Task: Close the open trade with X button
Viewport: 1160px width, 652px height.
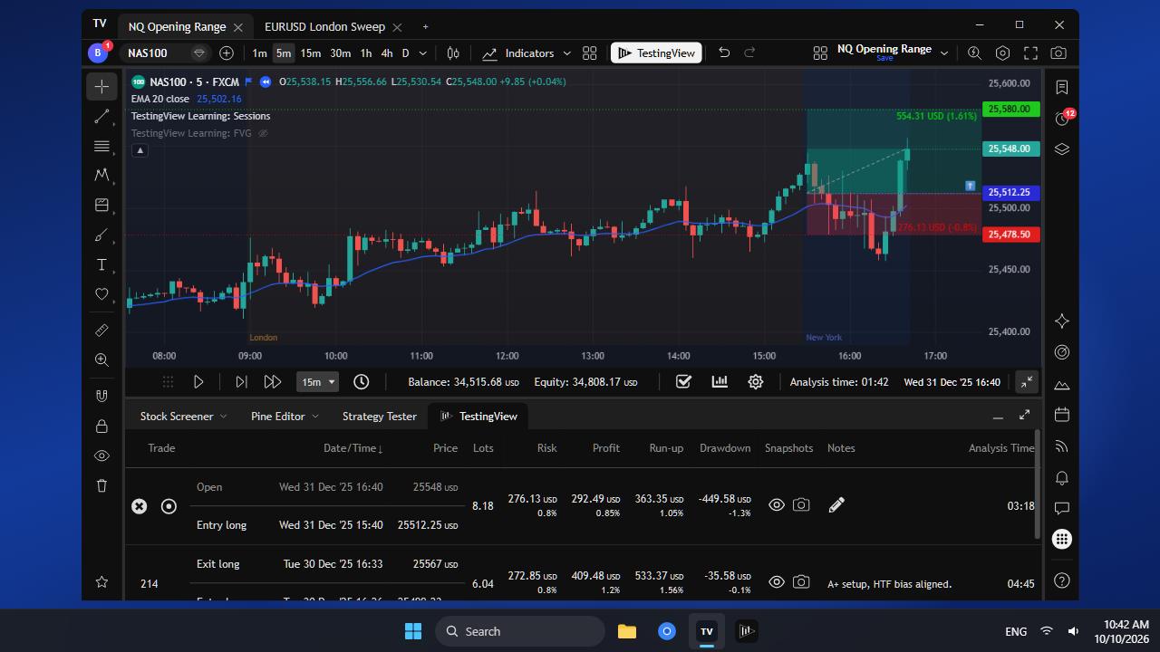Action: (139, 506)
